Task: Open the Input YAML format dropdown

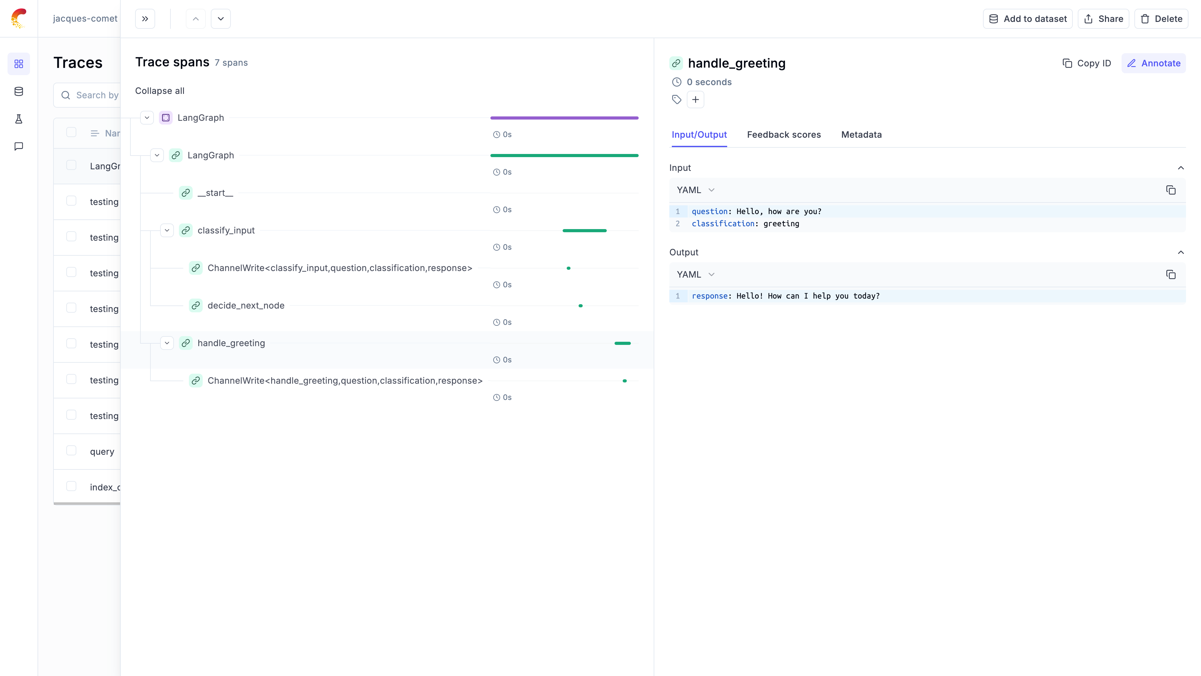Action: click(695, 190)
